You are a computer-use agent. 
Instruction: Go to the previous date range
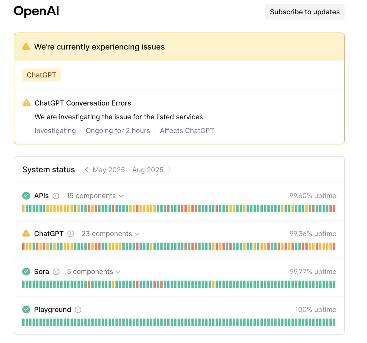point(87,170)
